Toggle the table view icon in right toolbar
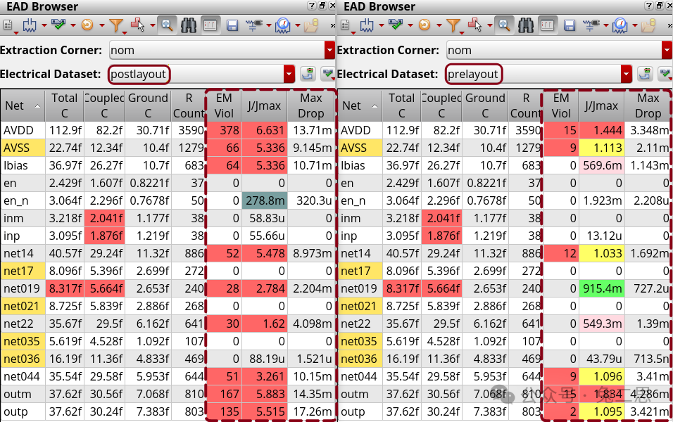The width and height of the screenshot is (673, 422). point(548,25)
